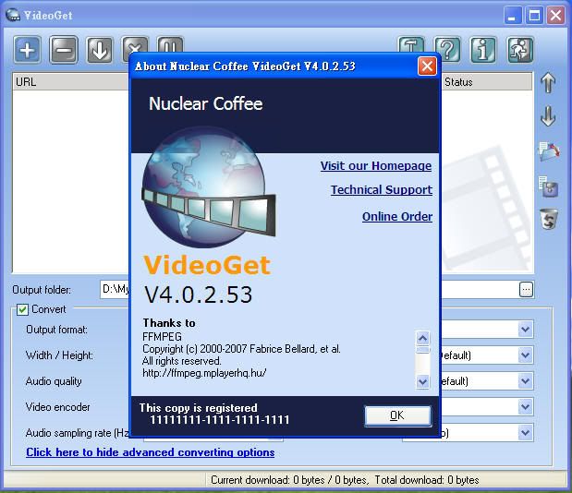Click the Remove minus toolbar icon
The image size is (572, 493).
[x=64, y=50]
